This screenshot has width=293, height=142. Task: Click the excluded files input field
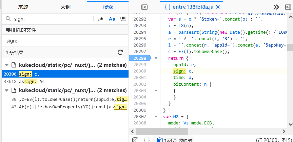[x=64, y=41]
